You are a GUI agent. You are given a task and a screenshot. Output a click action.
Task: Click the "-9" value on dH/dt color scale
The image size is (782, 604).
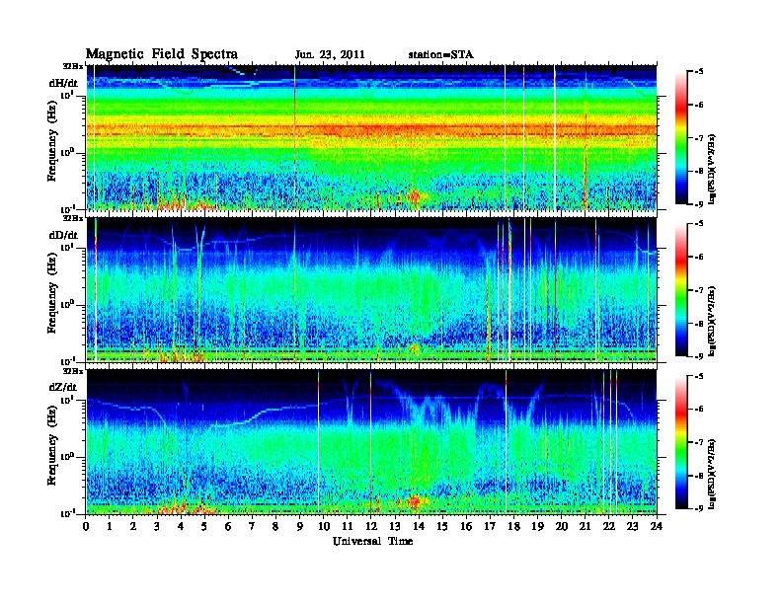[699, 204]
